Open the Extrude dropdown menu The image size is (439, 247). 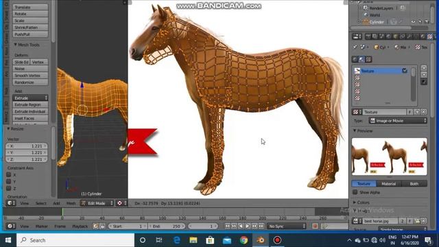tap(30, 97)
